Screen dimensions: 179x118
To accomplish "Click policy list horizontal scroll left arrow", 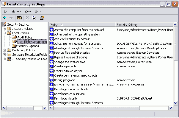I will pos(51,108).
